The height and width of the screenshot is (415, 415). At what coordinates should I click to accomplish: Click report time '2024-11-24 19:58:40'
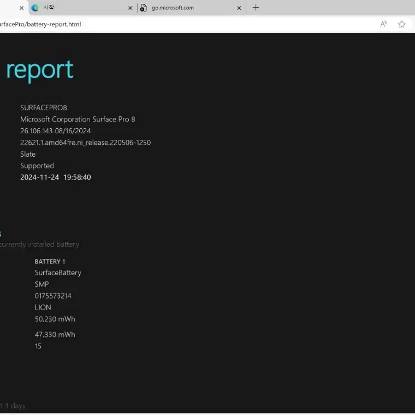pos(56,177)
